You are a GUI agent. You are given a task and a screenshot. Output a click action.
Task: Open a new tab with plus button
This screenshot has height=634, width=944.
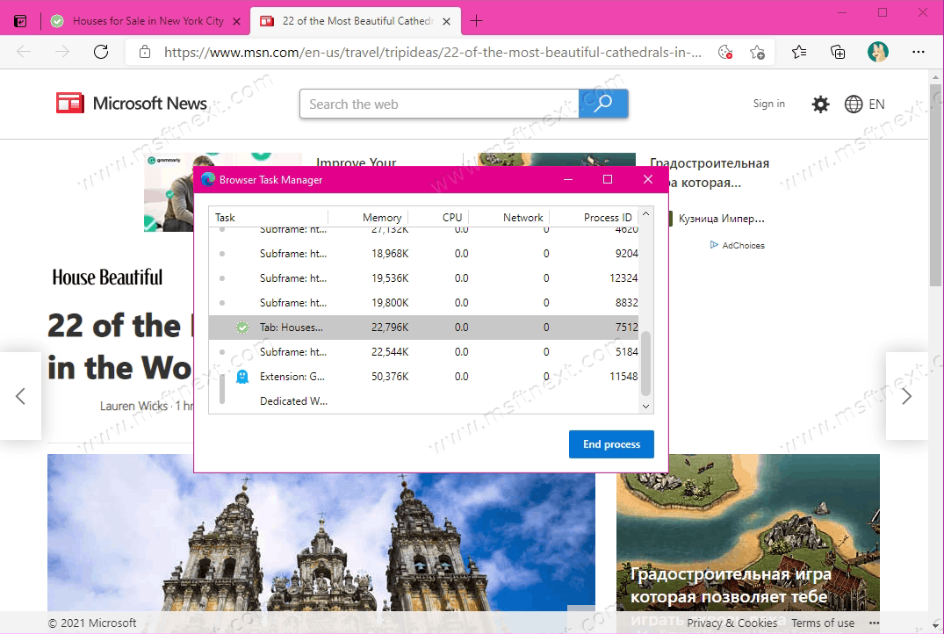pyautogui.click(x=477, y=21)
